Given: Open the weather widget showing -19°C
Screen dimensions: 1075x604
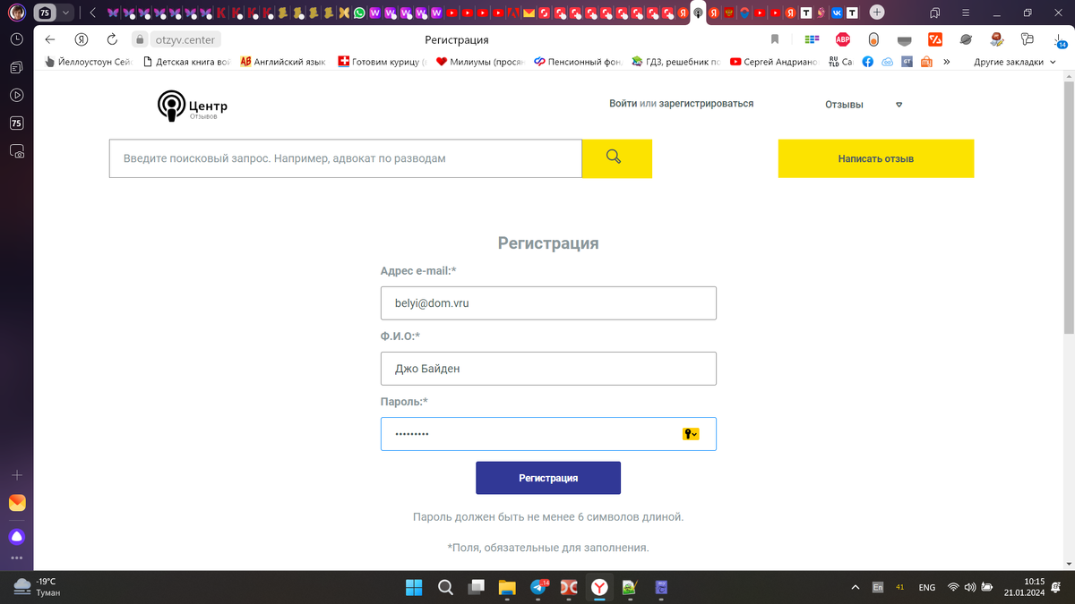Looking at the screenshot, I should pos(38,586).
